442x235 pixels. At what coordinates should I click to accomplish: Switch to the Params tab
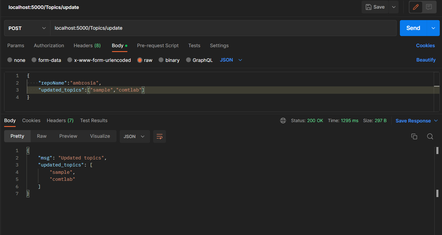pos(16,46)
